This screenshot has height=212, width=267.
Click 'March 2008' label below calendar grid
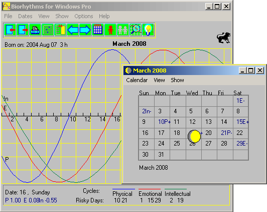coord(154,168)
